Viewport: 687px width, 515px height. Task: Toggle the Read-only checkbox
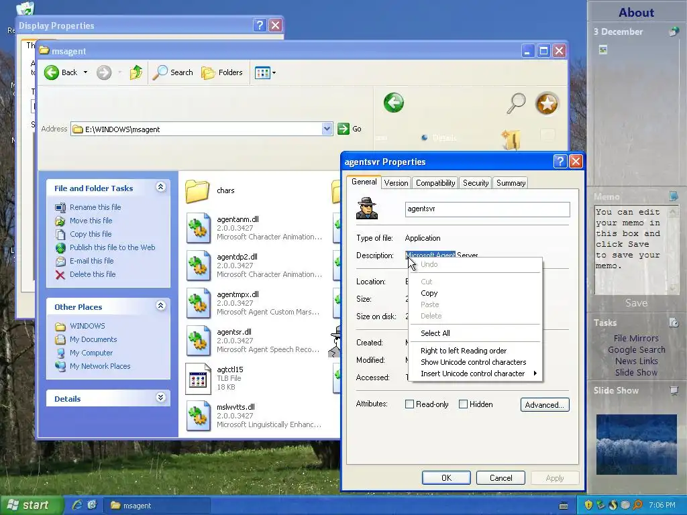tap(409, 404)
